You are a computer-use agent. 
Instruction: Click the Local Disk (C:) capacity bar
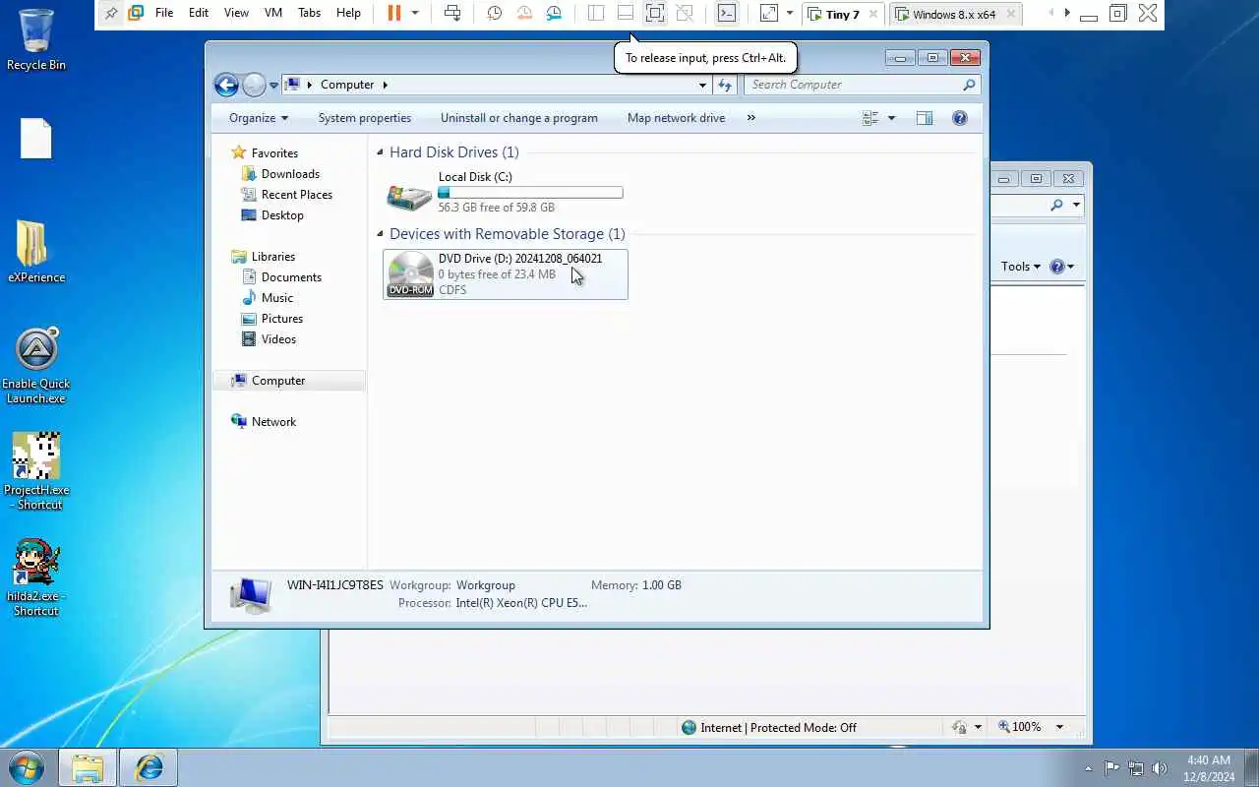click(530, 193)
